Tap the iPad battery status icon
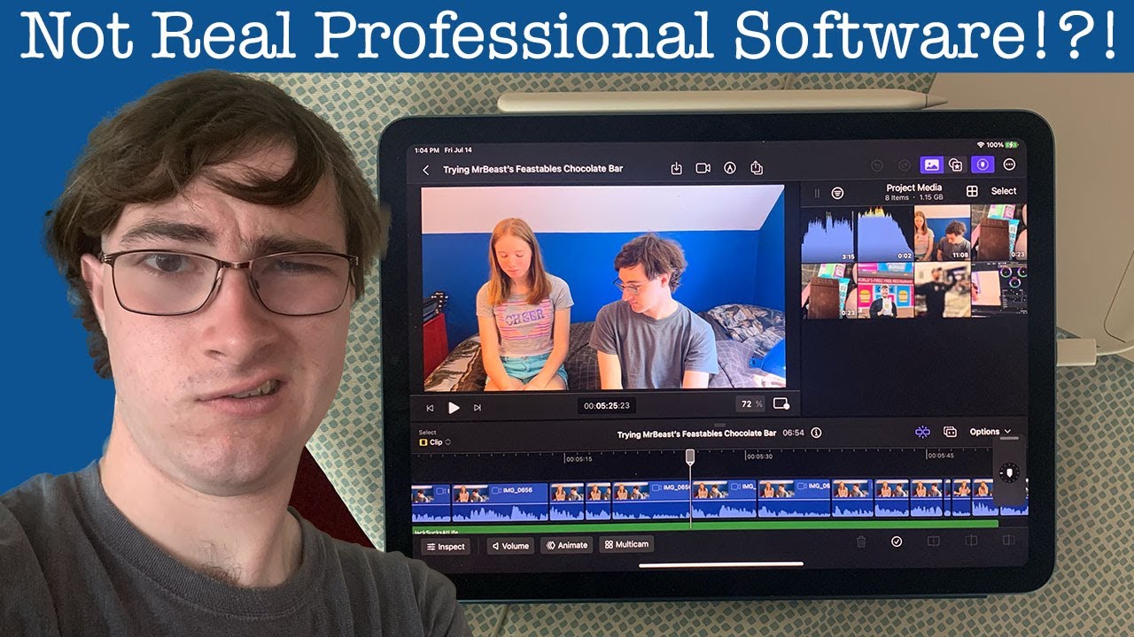This screenshot has height=637, width=1134. [x=1012, y=144]
